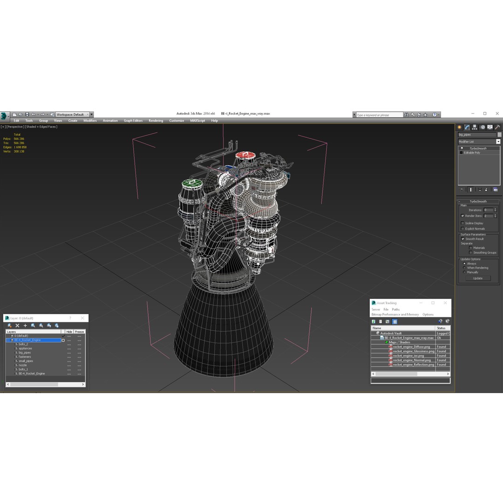Delete highlighted layer with X icon

[x=17, y=325]
